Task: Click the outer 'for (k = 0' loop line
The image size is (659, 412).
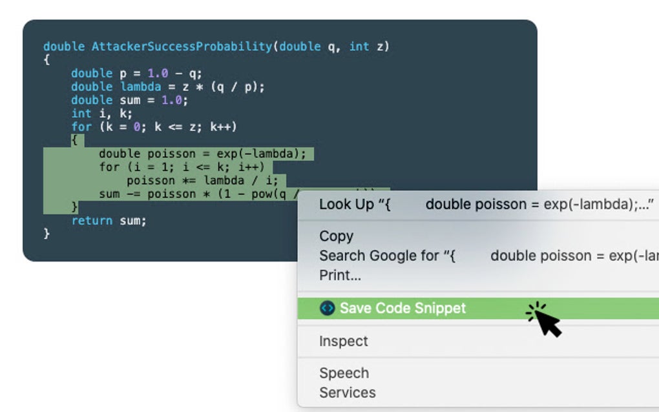Action: [154, 127]
